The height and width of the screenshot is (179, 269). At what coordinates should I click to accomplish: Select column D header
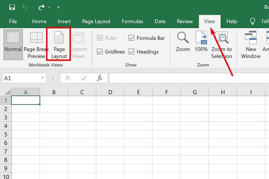point(110,92)
